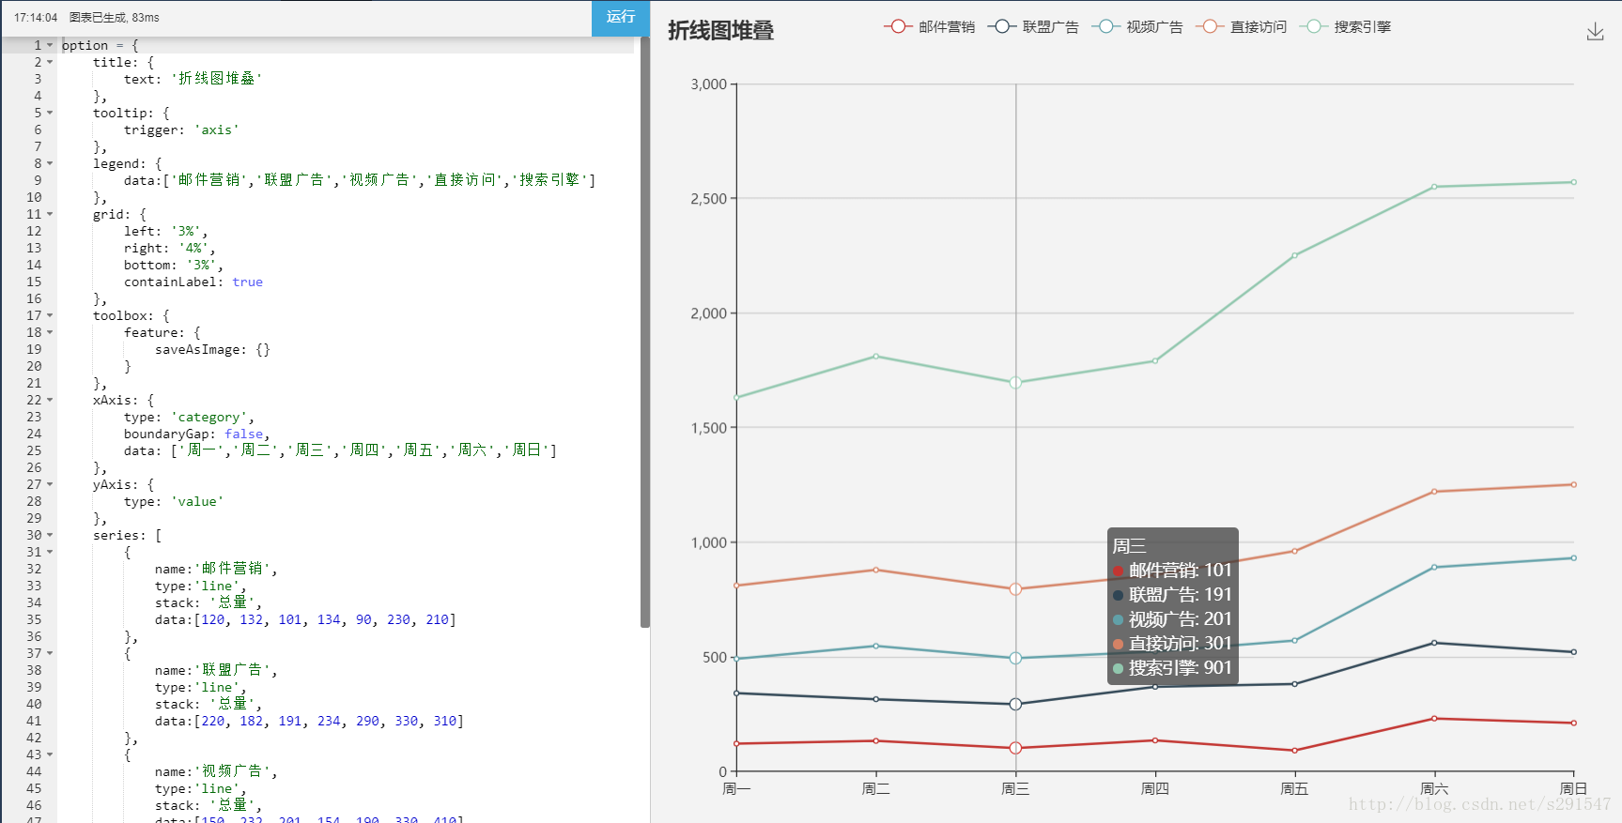1622x823 pixels.
Task: Collapse grid fold at line 11
Action: (50, 214)
